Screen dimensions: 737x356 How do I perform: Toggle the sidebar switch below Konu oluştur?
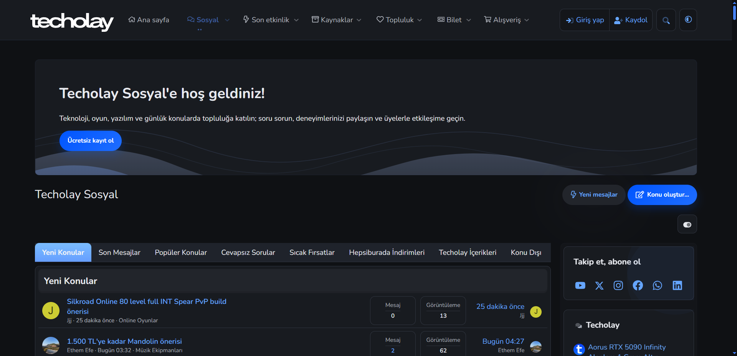pos(687,225)
